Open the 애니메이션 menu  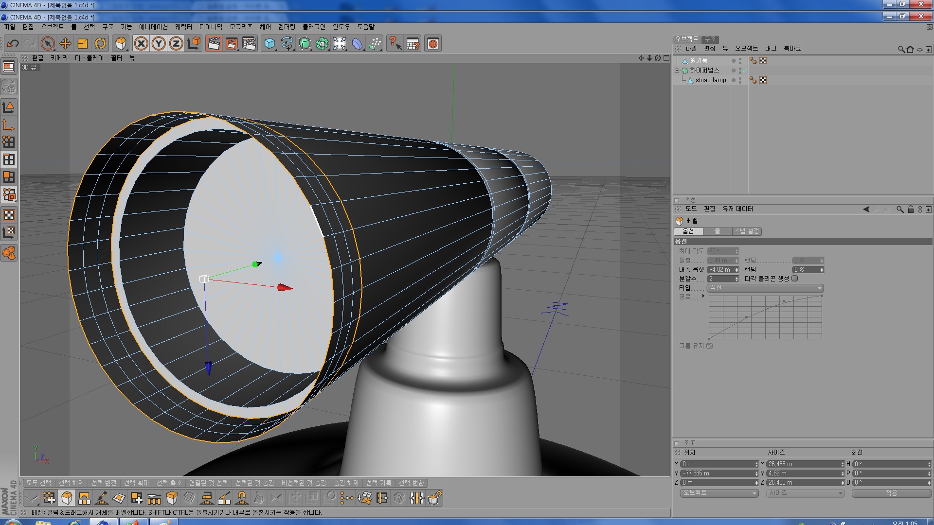(x=153, y=27)
